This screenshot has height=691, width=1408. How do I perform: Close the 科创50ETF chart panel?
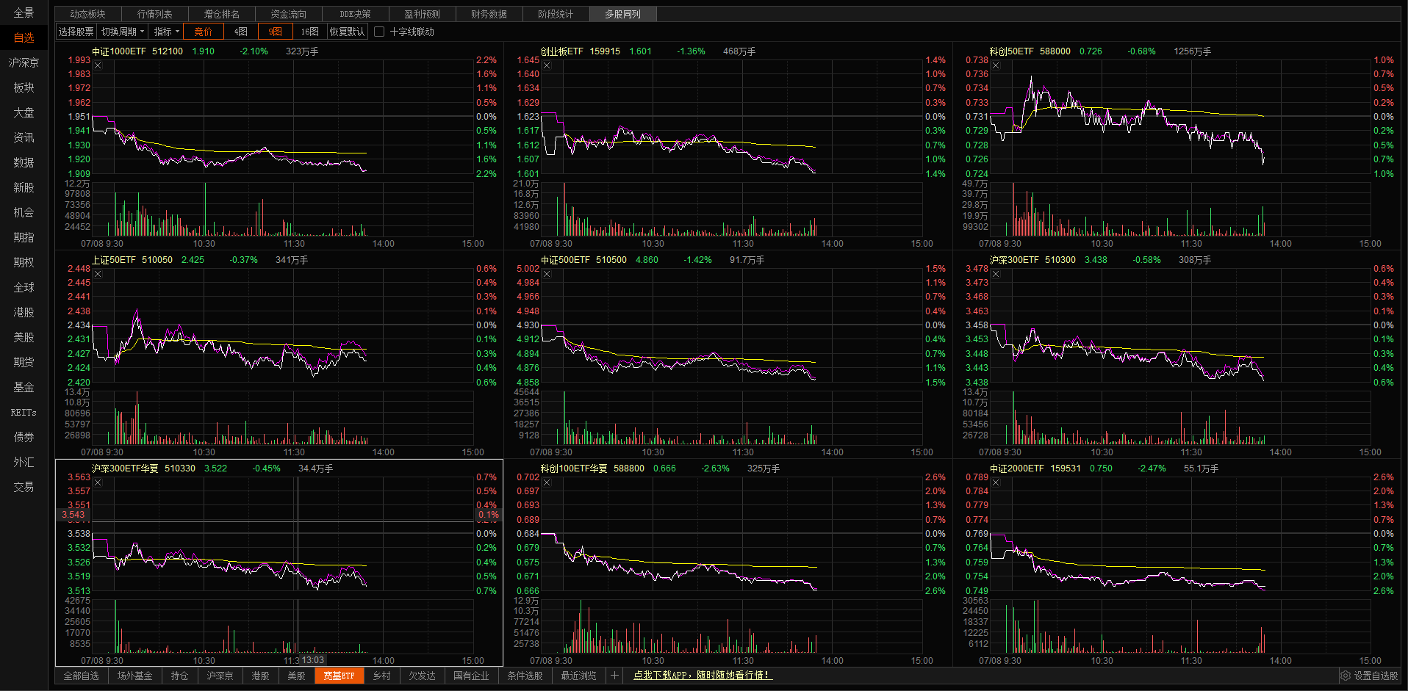pos(996,65)
